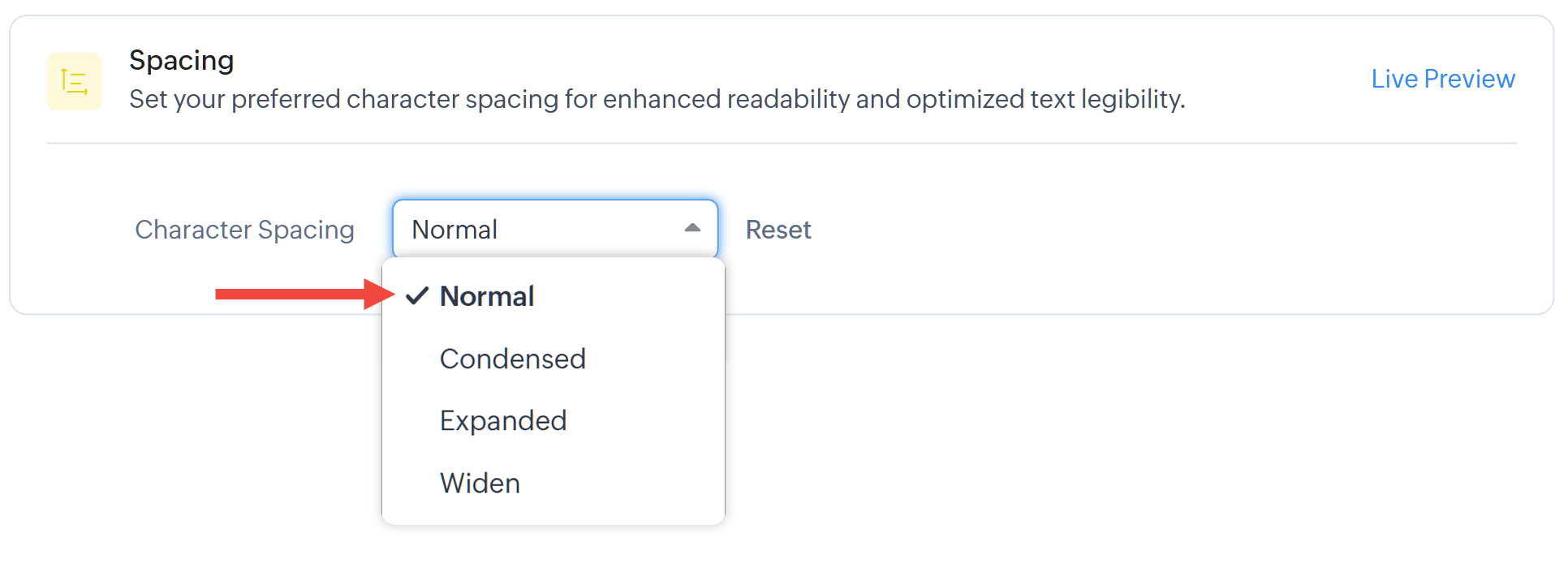
Task: Click the spacing description sentence
Action: click(656, 99)
